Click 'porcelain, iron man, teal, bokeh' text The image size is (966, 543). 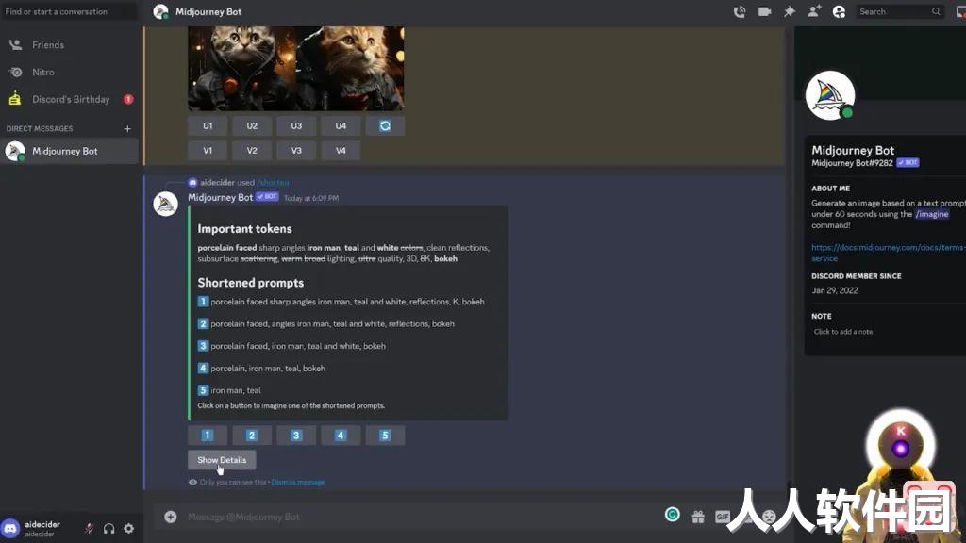point(268,369)
